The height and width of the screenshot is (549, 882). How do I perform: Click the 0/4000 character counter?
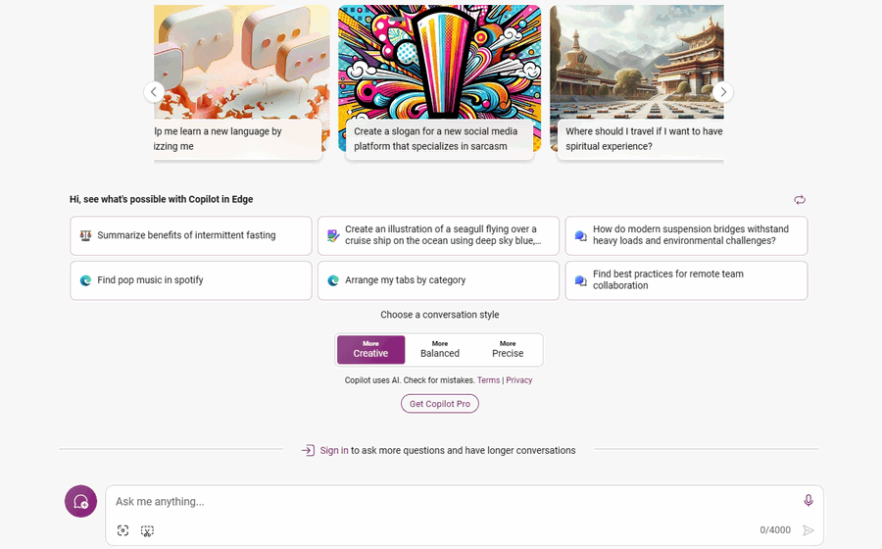775,529
